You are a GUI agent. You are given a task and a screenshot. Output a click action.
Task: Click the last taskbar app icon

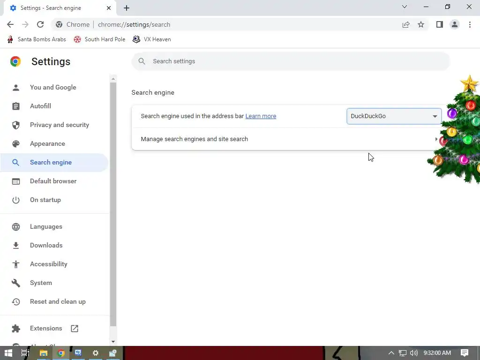coord(112,353)
